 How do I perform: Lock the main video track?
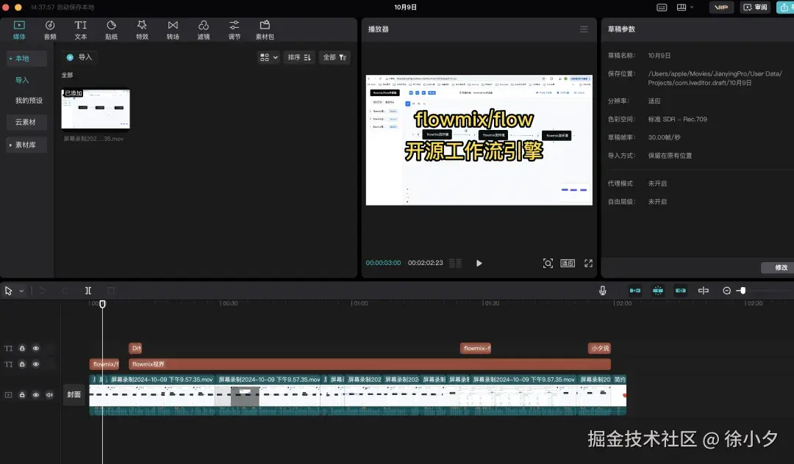coord(22,394)
